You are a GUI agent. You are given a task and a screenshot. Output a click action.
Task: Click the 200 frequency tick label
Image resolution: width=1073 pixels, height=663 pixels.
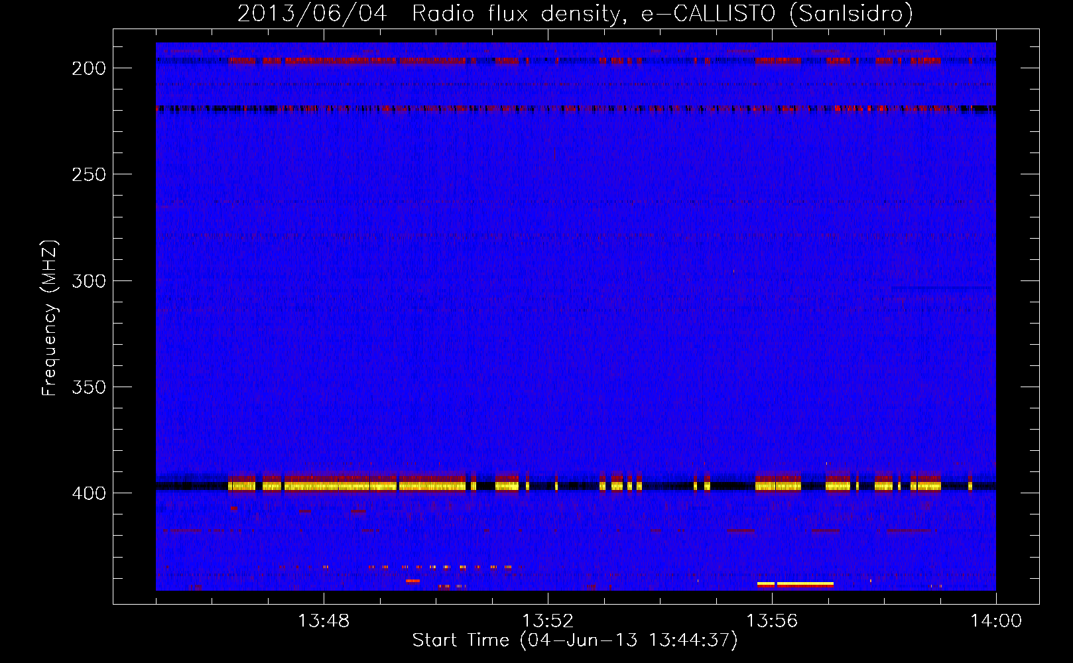click(89, 68)
